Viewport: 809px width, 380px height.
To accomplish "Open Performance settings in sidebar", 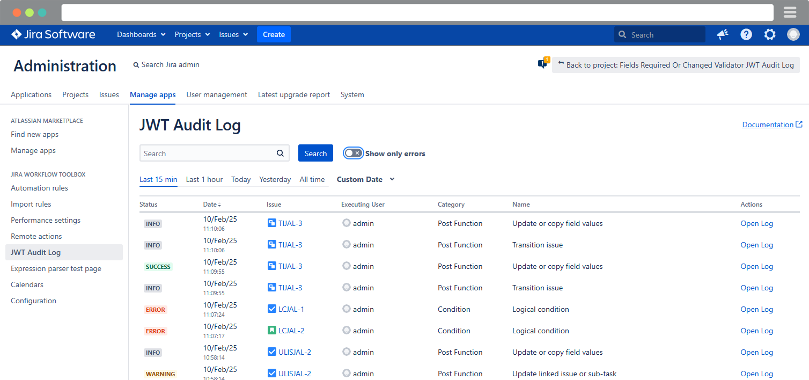I will 46,220.
